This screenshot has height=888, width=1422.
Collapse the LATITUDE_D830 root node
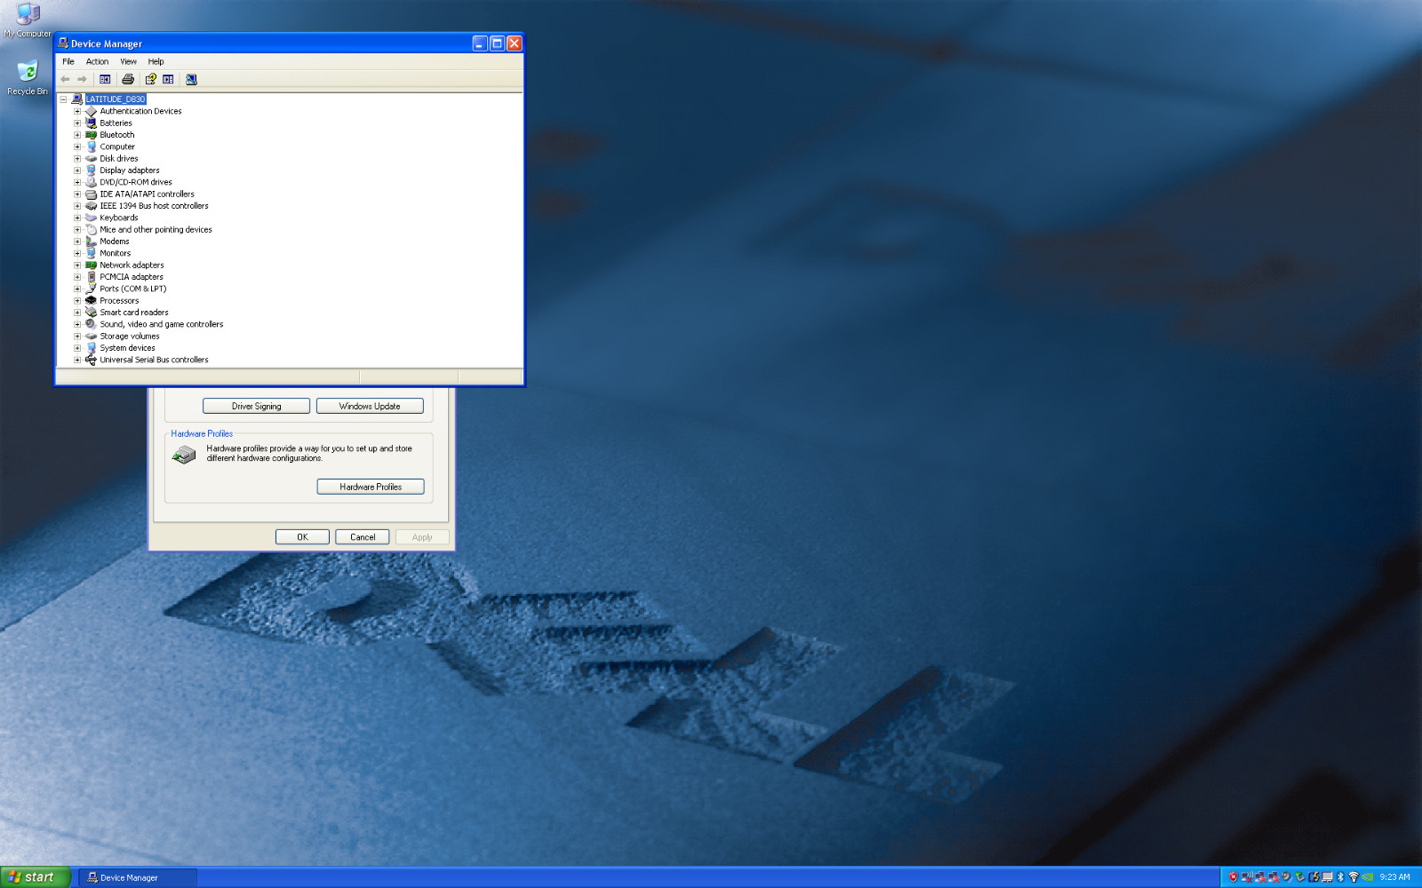point(63,99)
